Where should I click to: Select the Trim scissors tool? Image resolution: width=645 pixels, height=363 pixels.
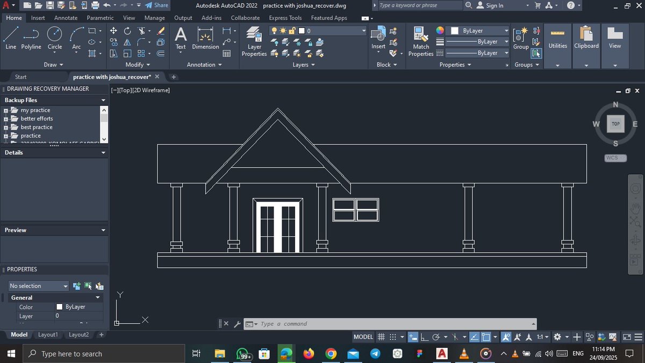(141, 31)
